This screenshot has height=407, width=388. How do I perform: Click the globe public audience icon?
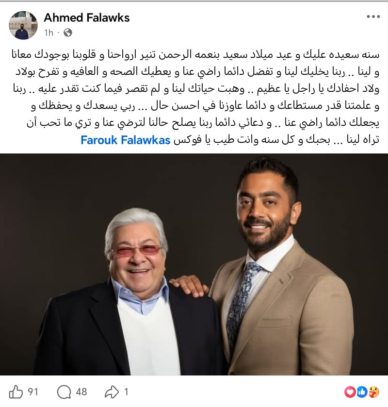point(68,33)
